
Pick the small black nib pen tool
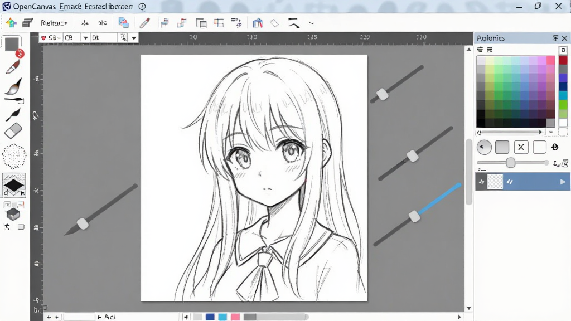pyautogui.click(x=13, y=114)
